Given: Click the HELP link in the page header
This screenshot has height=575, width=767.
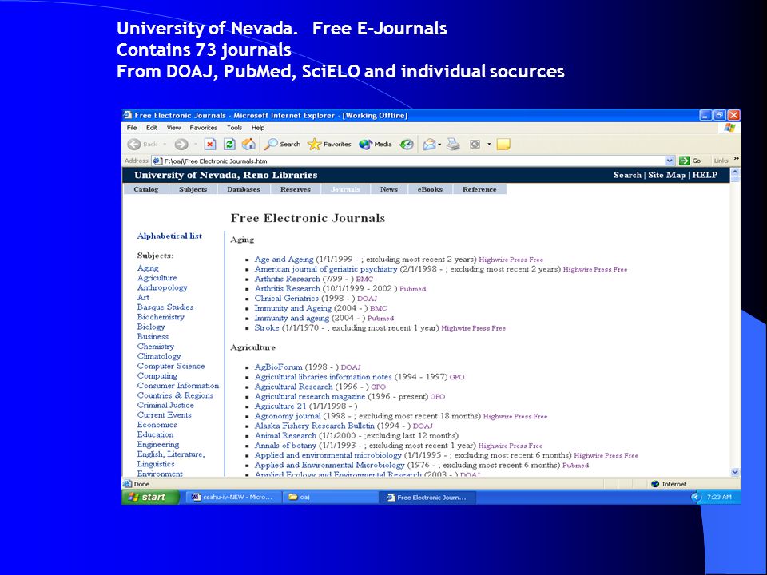Looking at the screenshot, I should click(705, 175).
